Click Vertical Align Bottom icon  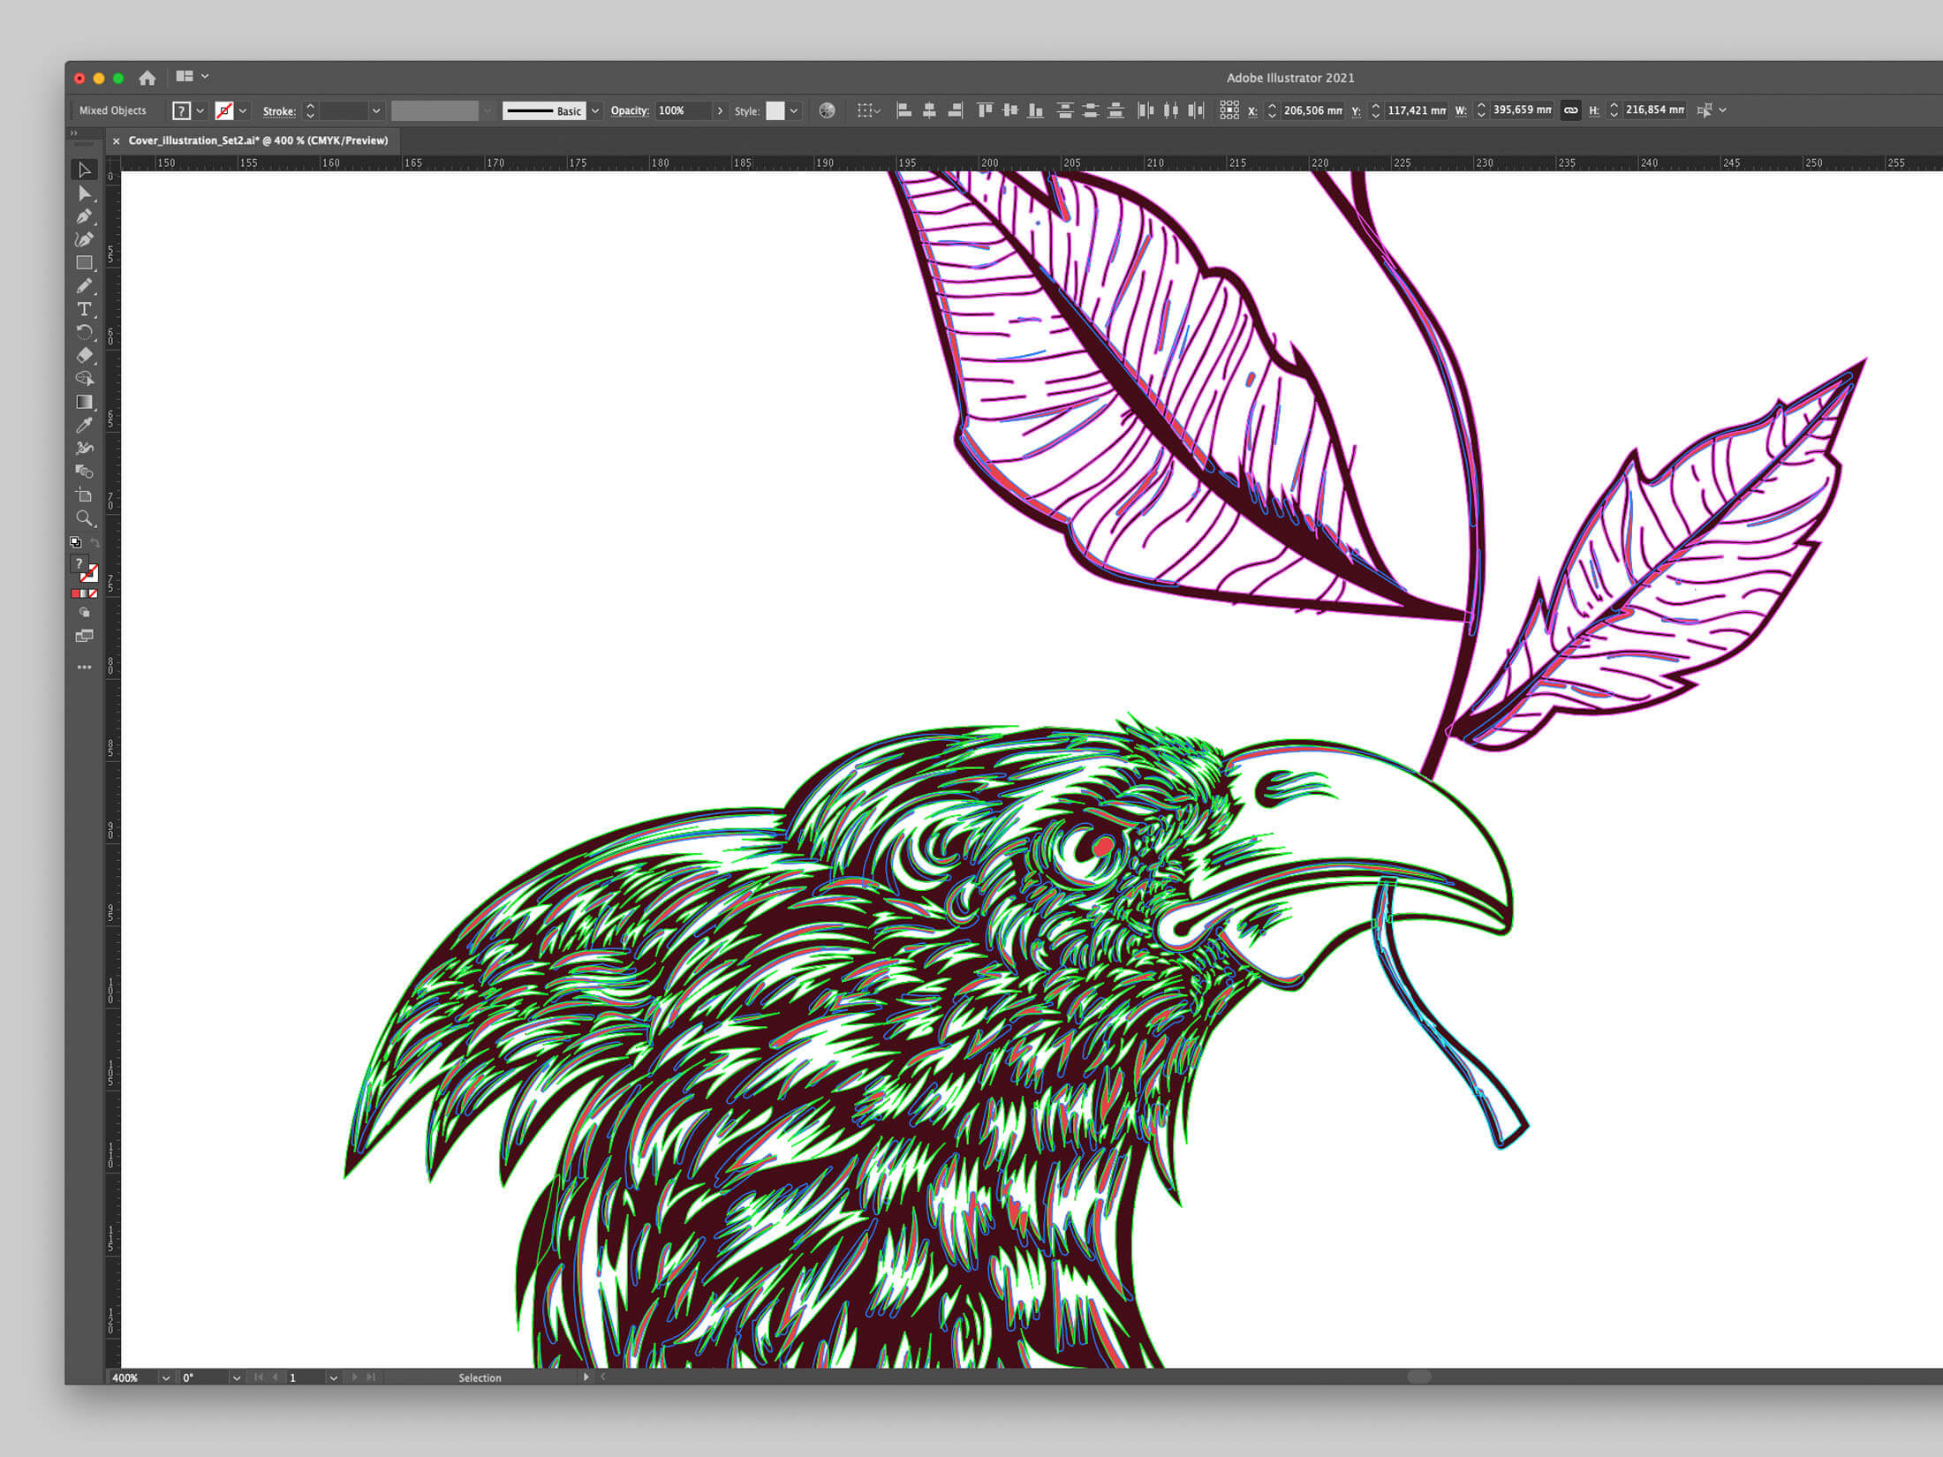click(x=1036, y=110)
